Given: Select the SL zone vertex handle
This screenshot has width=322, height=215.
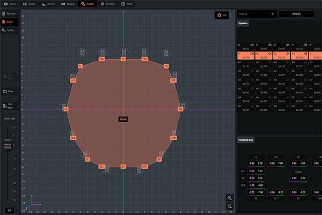Looking at the screenshot, I should tap(66, 109).
